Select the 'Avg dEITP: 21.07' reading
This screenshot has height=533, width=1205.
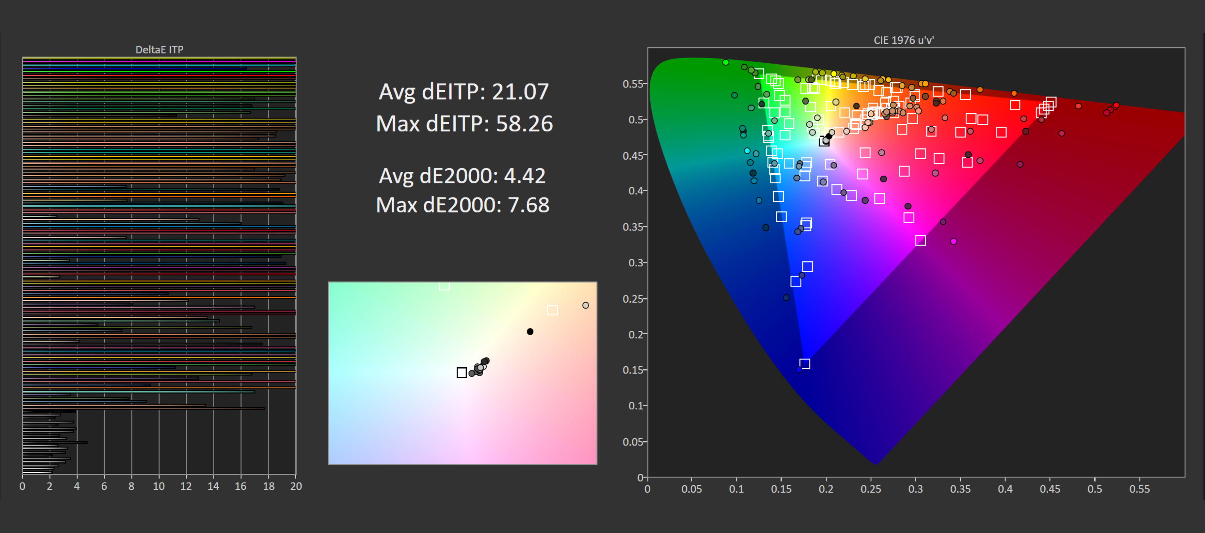(x=463, y=92)
